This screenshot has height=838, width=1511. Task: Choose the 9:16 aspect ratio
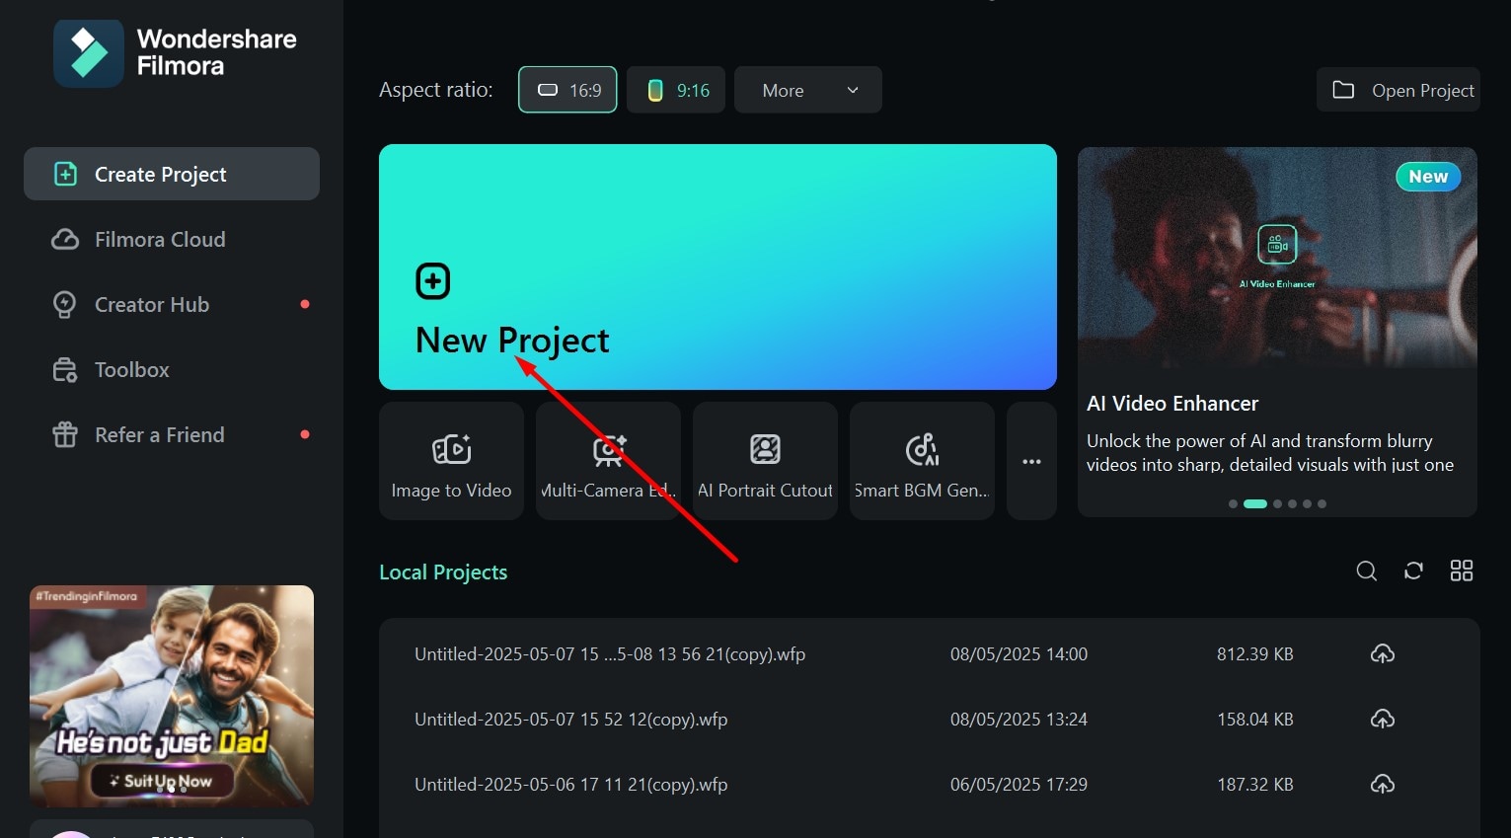coord(676,90)
